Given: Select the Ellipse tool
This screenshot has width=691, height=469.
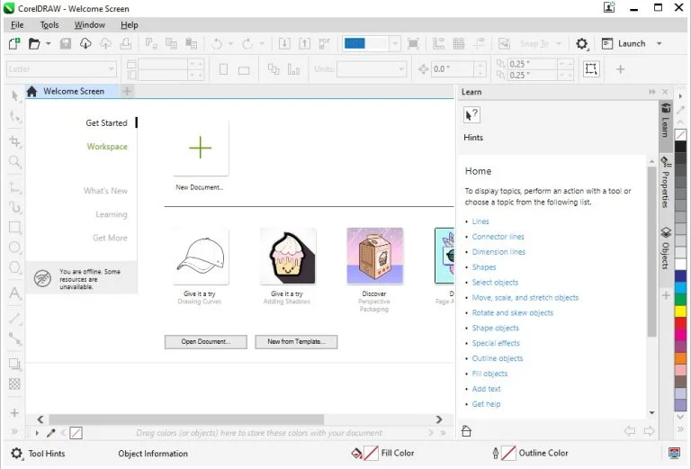Looking at the screenshot, I should (14, 247).
